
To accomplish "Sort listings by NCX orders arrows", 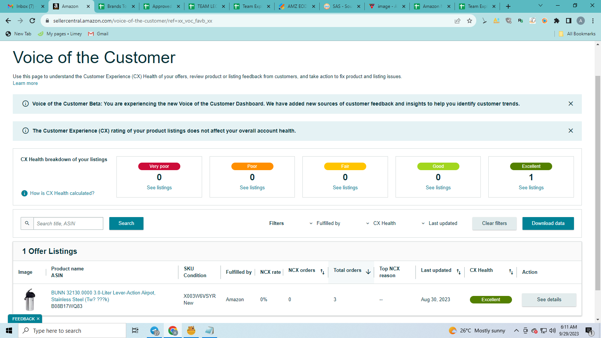I will point(322,272).
